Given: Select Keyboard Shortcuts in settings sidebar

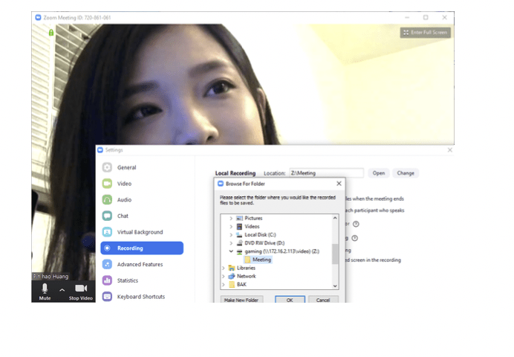Looking at the screenshot, I should tap(140, 297).
